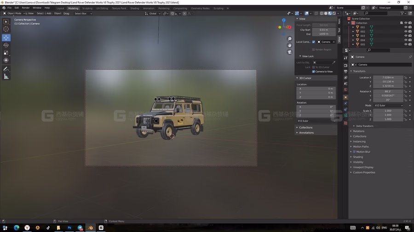Open the World properties tab icon
414x232 pixels.
345,90
